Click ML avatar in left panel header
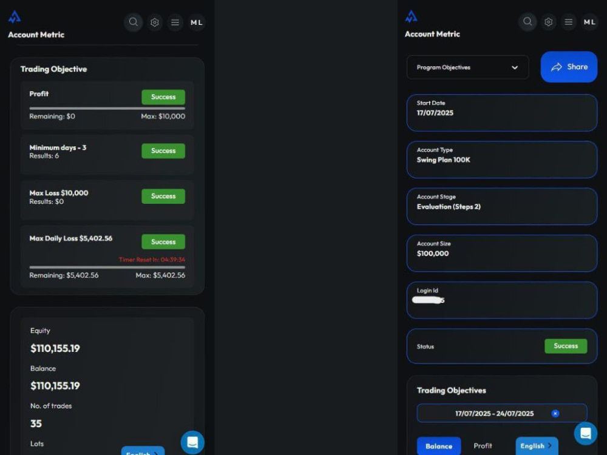The width and height of the screenshot is (607, 455). 196,22
